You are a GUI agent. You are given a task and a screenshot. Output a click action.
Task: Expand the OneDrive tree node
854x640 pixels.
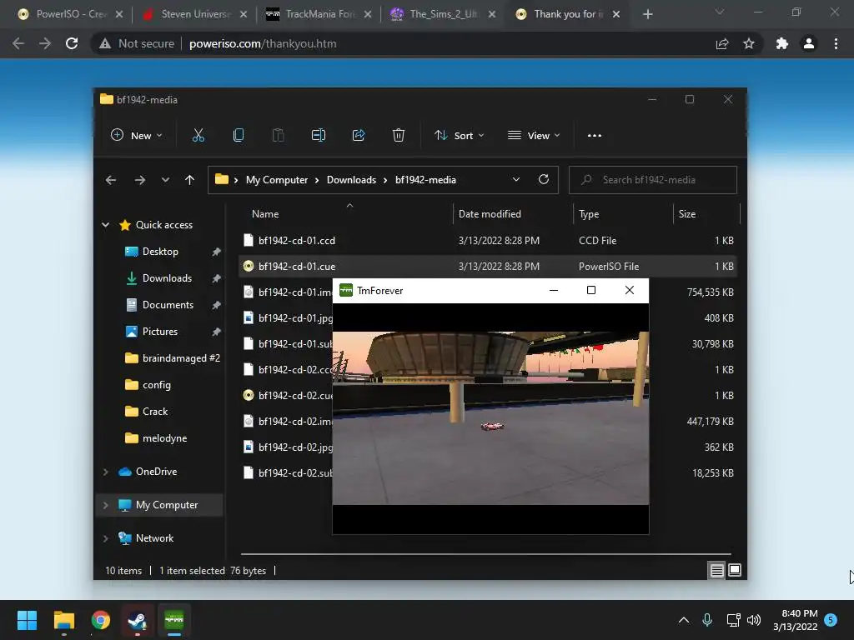[106, 472]
